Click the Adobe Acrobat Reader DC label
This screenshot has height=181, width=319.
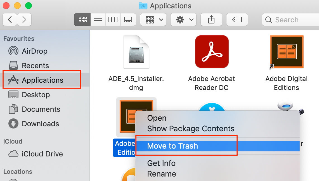(212, 83)
